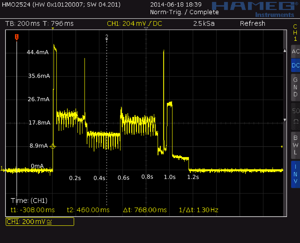The image size is (300, 243).
Task: Click the HMO2524 hardware version text
Action: tap(61, 4)
